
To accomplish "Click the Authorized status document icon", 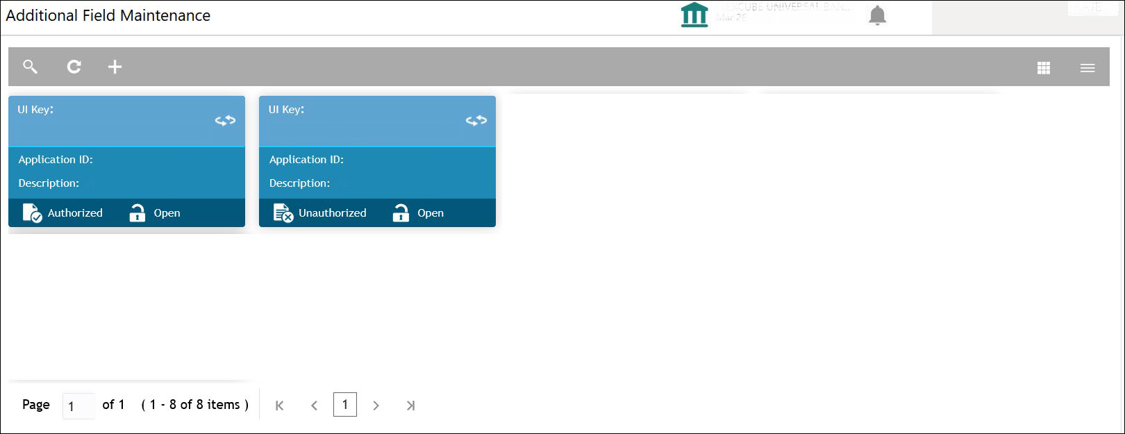I will (x=32, y=213).
